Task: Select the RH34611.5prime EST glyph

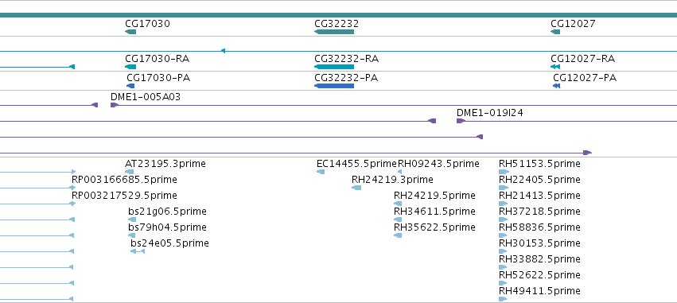Action: 398,219
